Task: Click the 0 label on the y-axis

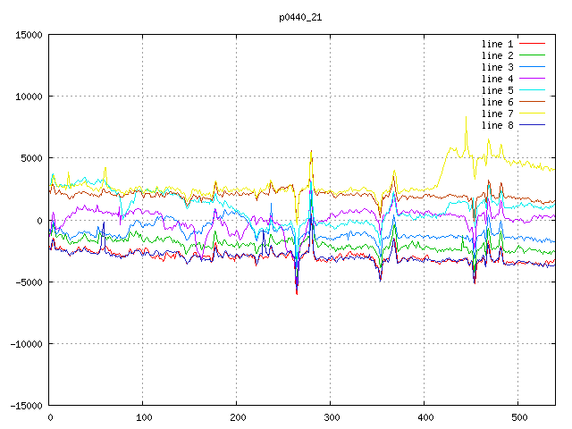Action: (x=39, y=220)
